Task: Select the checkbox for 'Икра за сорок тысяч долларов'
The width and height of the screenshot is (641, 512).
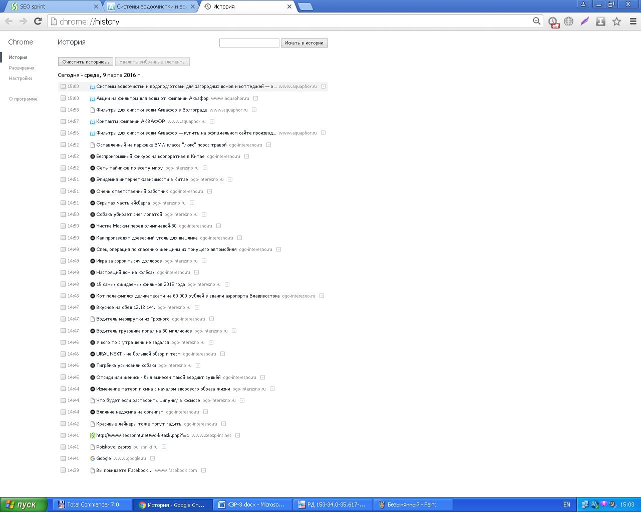Action: (x=63, y=261)
